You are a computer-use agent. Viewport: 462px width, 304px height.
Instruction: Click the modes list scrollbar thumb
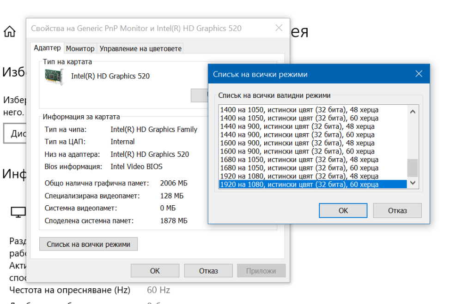click(x=413, y=167)
